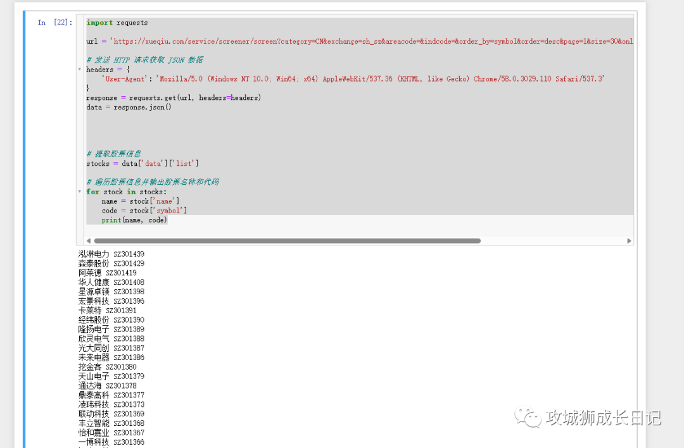Click the stocks = data['data']['list'] line
The height and width of the screenshot is (448, 684).
click(142, 164)
